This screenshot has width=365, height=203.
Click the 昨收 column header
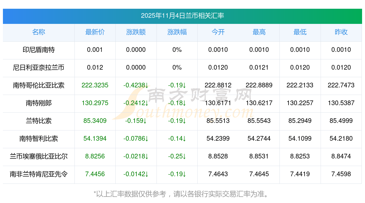click(x=341, y=32)
